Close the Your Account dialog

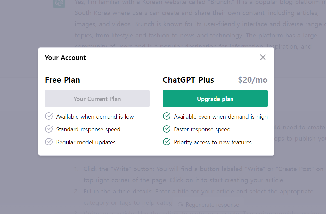pyautogui.click(x=263, y=57)
